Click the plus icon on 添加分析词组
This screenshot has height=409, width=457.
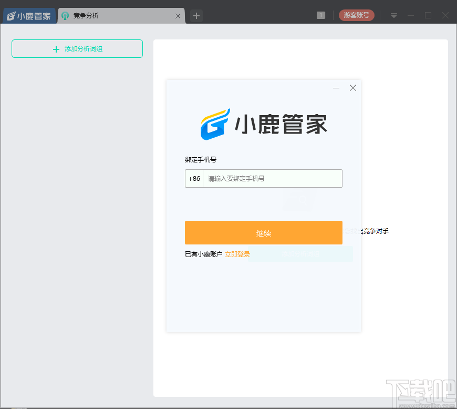tap(56, 49)
